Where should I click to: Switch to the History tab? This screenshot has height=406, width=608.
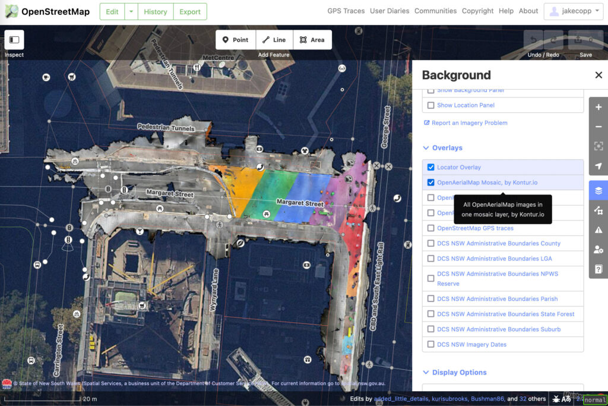156,12
